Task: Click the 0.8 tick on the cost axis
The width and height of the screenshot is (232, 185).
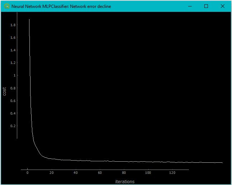Action: click(x=13, y=88)
